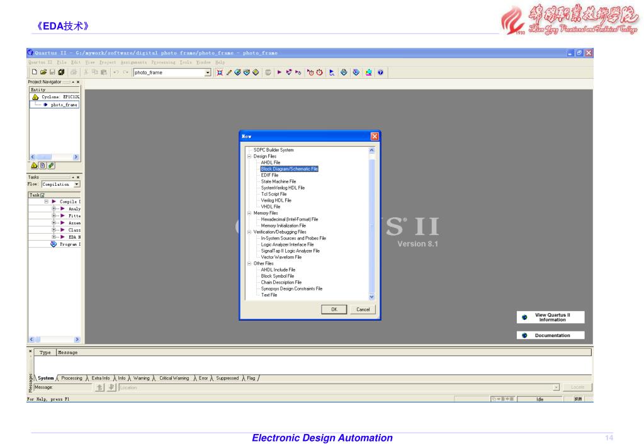Open the File menu
This screenshot has width=644, height=446.
click(62, 62)
